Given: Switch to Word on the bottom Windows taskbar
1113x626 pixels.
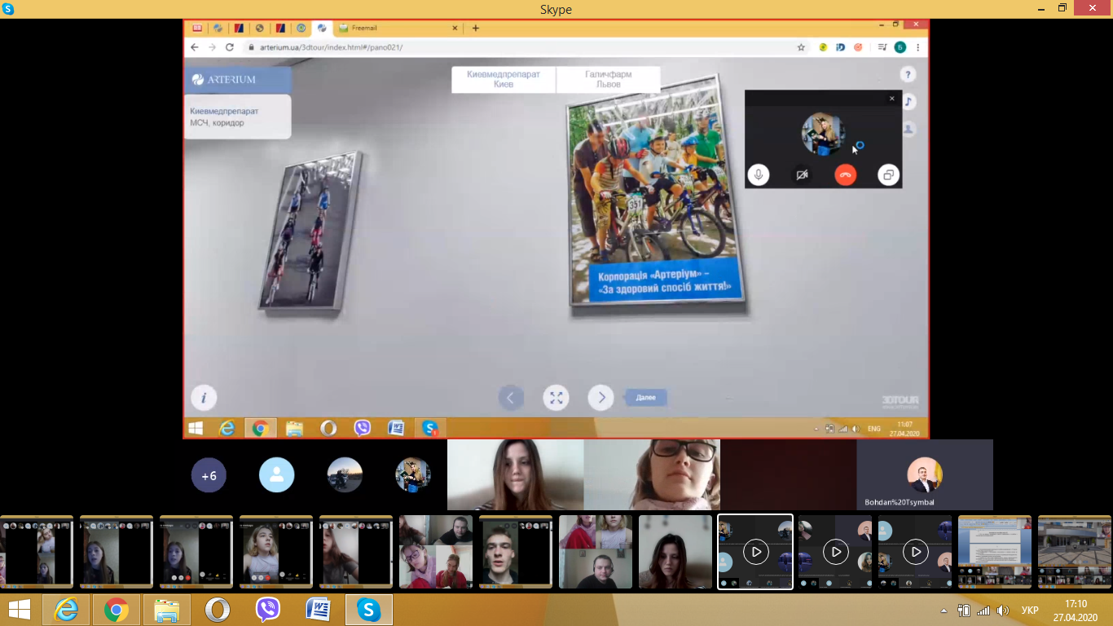Looking at the screenshot, I should [319, 610].
